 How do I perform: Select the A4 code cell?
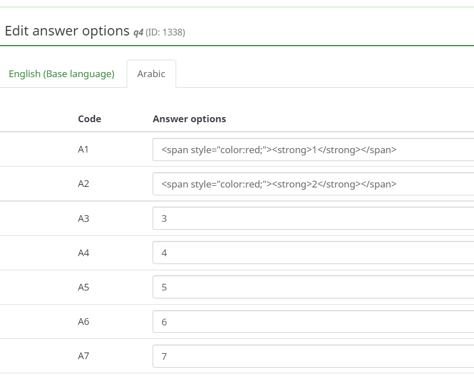(83, 253)
